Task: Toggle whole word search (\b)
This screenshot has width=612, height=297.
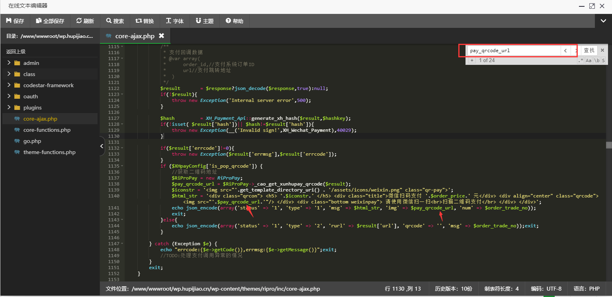Action: [x=597, y=61]
